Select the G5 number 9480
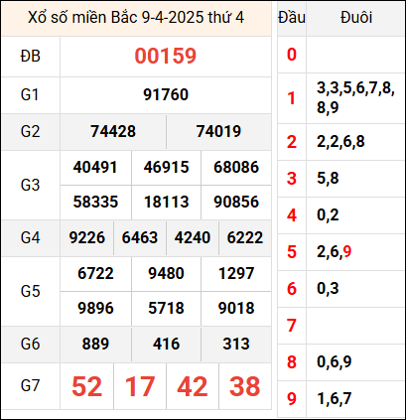 pos(166,273)
